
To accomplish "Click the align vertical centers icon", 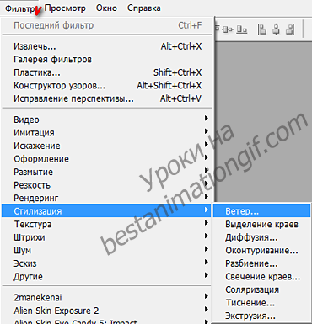I will point(228,29).
